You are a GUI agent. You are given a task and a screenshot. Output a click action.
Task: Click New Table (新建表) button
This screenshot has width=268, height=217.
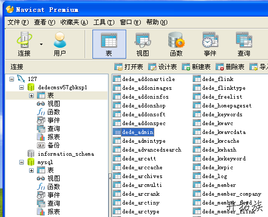(196, 67)
